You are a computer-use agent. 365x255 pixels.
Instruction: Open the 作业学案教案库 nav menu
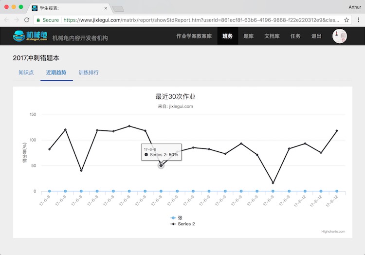[194, 36]
